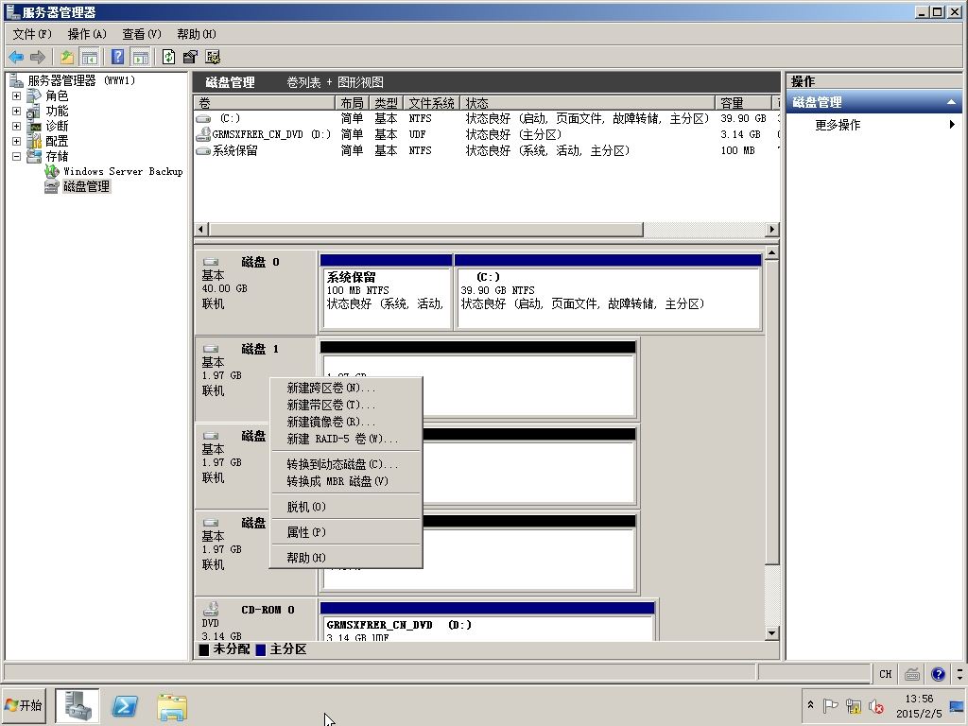Choose 转换成 MBR 磁盘(V) menu entry
968x726 pixels.
346,481
